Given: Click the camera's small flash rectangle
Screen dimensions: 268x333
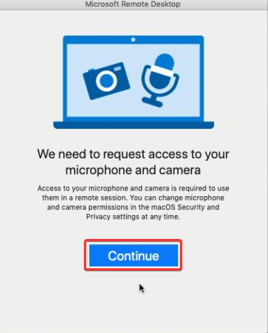Looking at the screenshot, I should (x=117, y=68).
